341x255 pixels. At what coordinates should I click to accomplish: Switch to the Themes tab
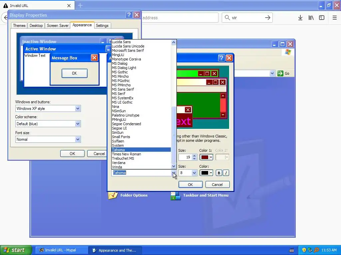pos(19,26)
